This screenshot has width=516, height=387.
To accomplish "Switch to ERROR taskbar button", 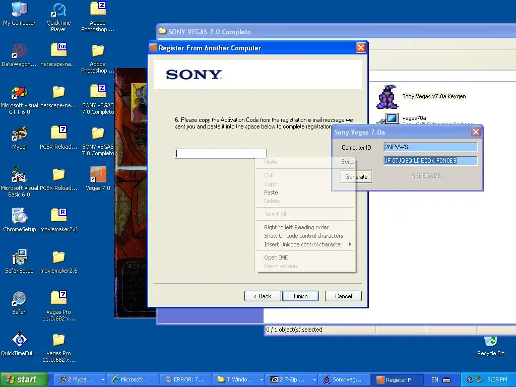I will 186,379.
